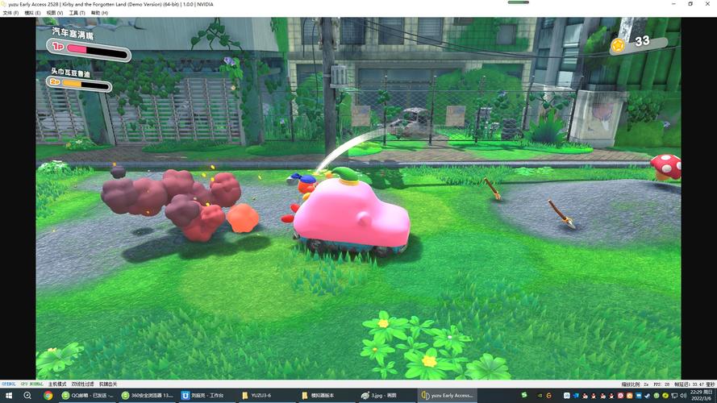Image resolution: width=717 pixels, height=403 pixels.
Task: Open the 帮助 (H) menu
Action: (99, 13)
